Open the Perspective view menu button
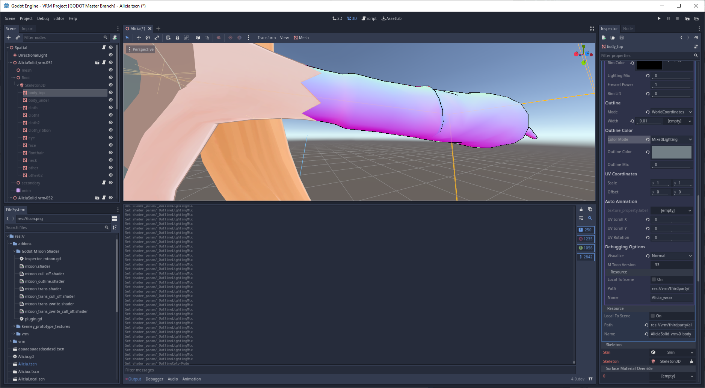705x388 pixels. (140, 49)
